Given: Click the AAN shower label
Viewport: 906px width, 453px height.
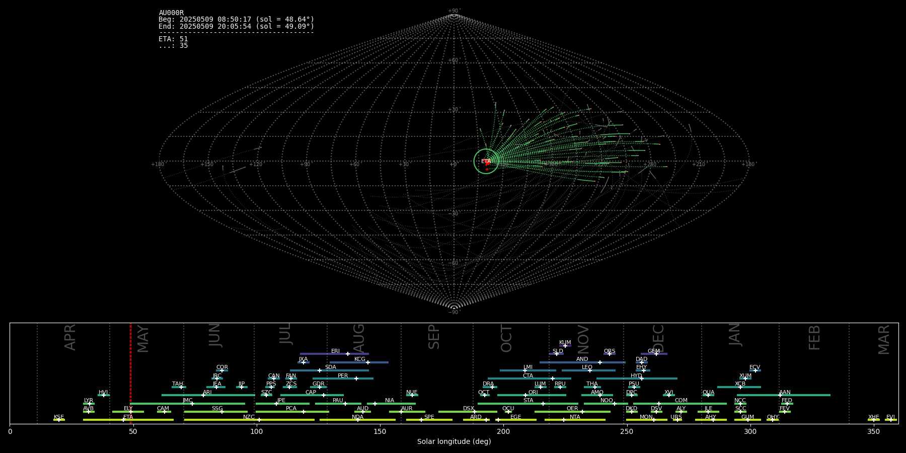Looking at the screenshot, I should tap(785, 392).
